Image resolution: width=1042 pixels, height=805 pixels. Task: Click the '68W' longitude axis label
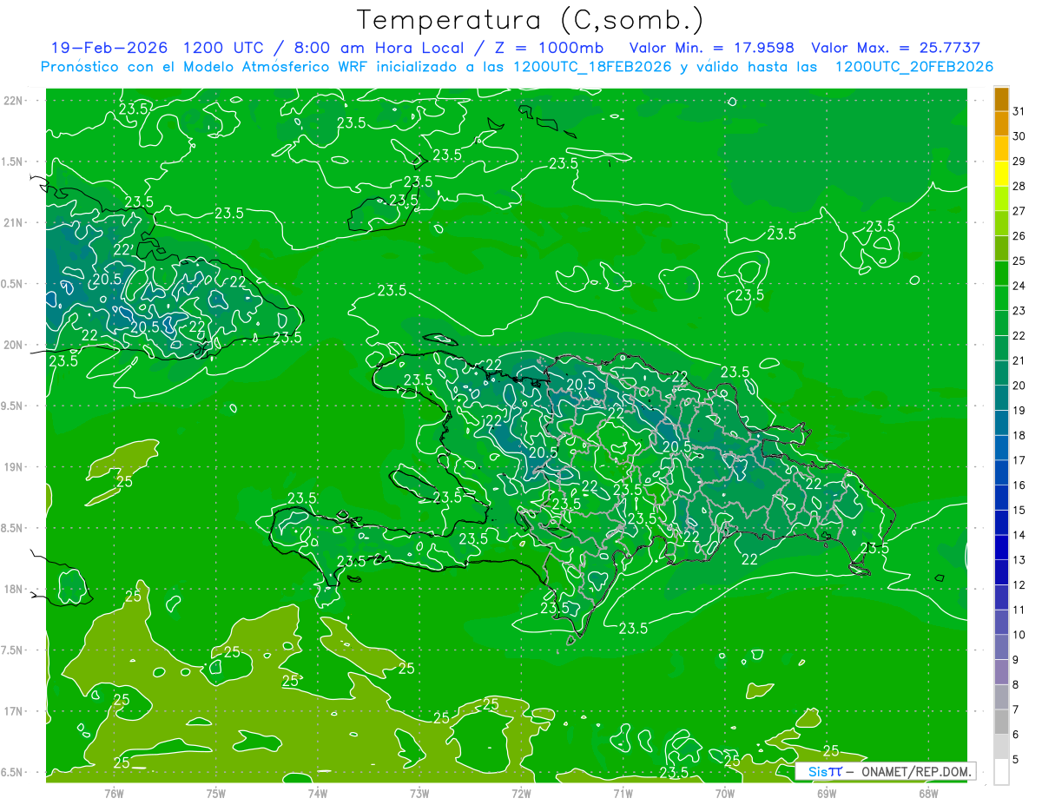click(x=928, y=793)
